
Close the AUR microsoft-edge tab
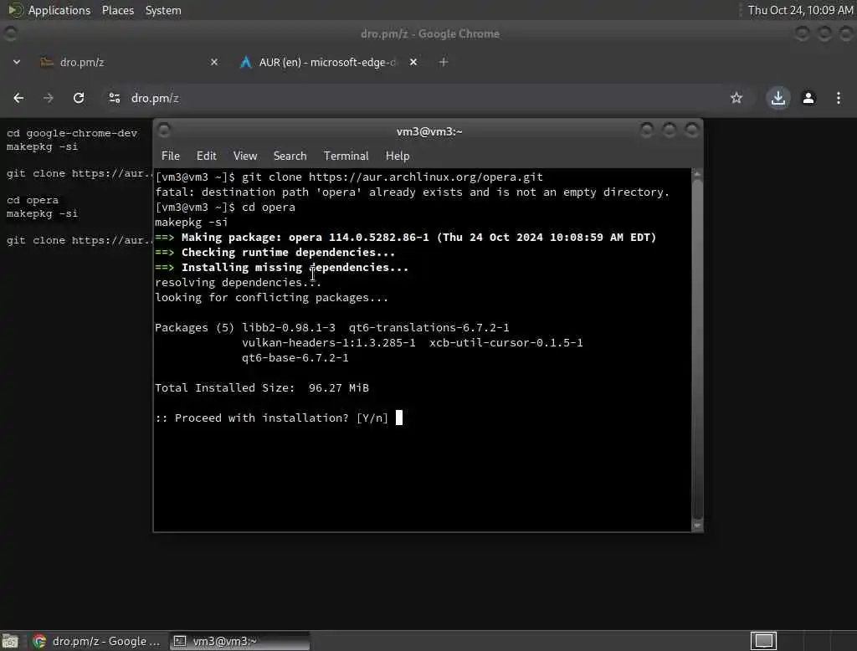(413, 62)
